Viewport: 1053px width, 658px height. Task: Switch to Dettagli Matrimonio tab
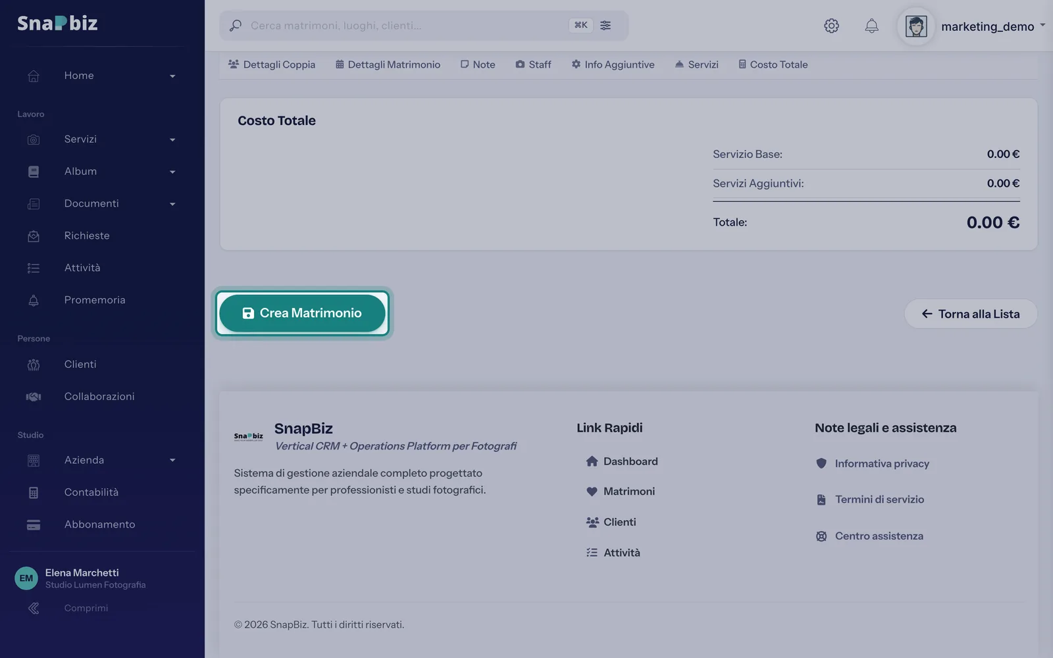(388, 64)
